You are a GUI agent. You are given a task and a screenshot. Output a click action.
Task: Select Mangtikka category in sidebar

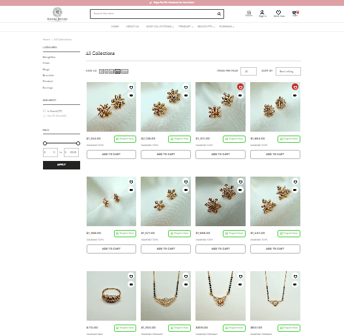click(x=49, y=57)
